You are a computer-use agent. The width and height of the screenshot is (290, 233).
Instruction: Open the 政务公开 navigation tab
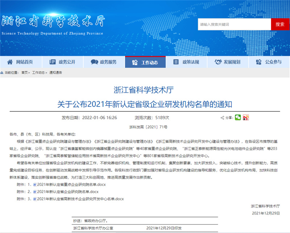coord(63,62)
